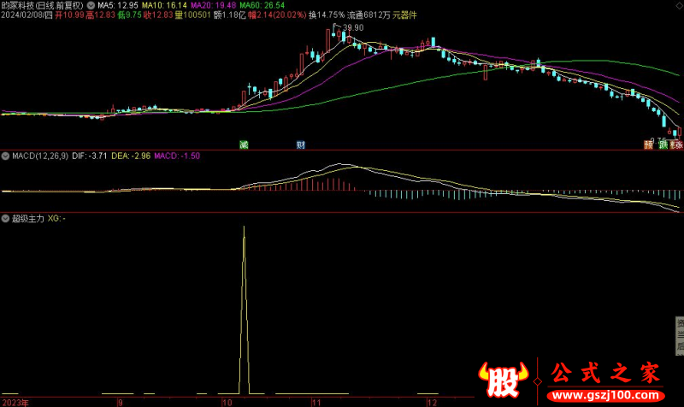Click the DIF: -3.71 value

(90, 156)
